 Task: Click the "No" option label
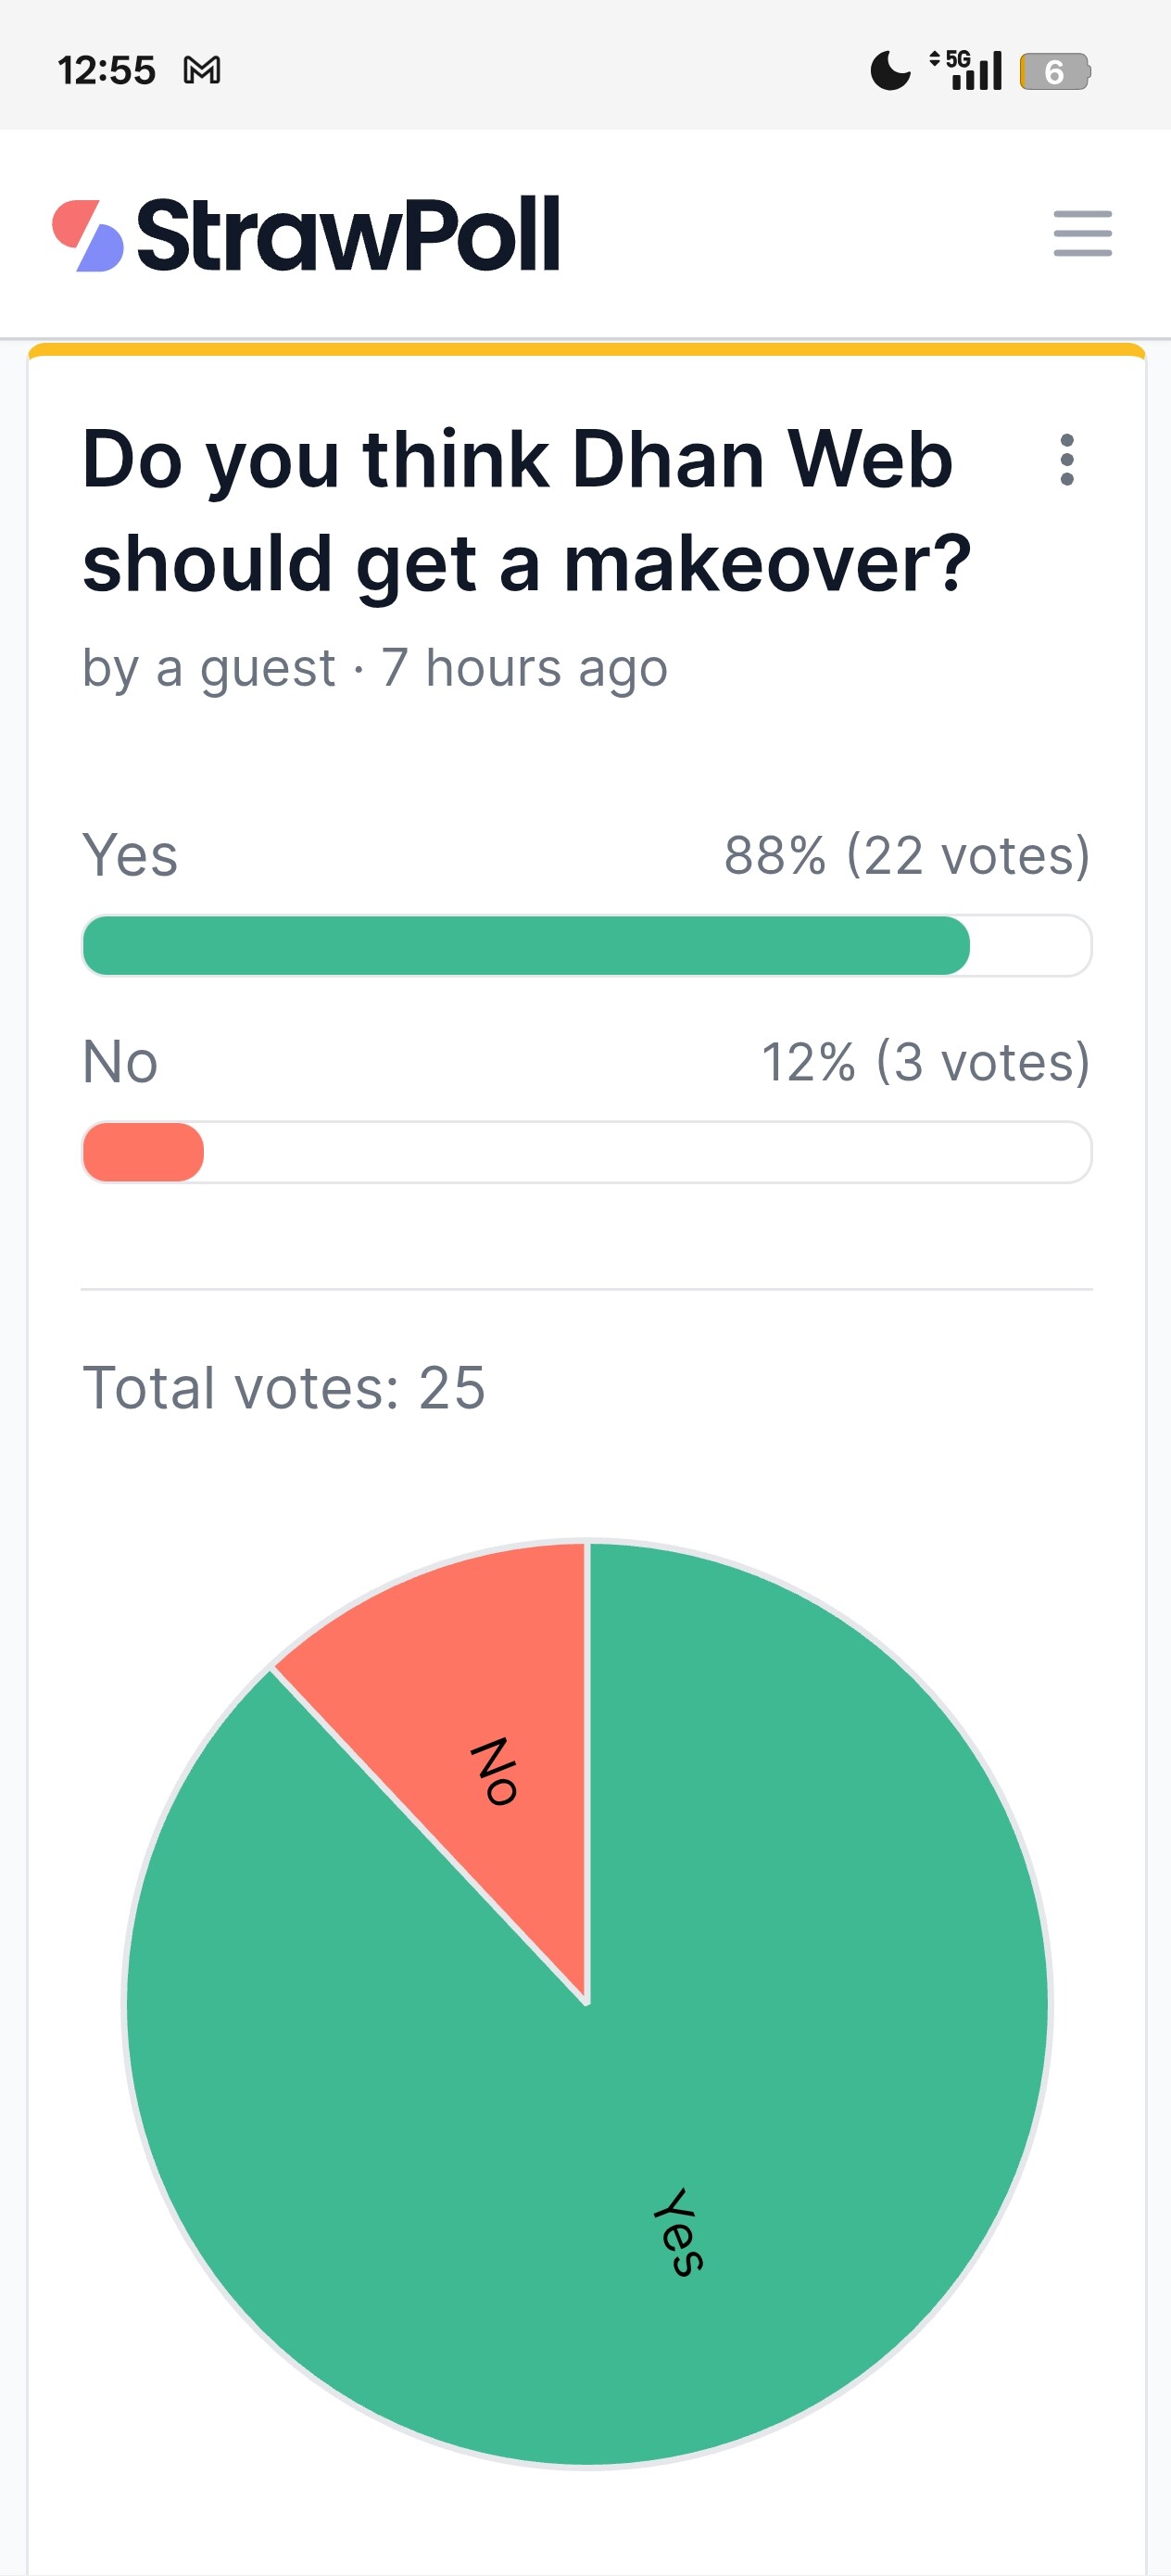[x=120, y=1062]
